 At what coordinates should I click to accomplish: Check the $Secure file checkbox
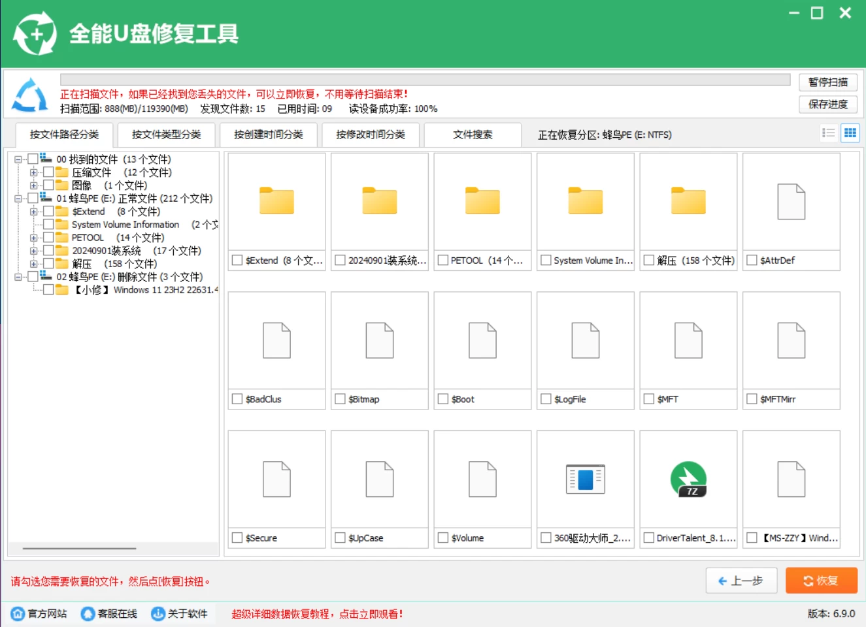(x=237, y=538)
